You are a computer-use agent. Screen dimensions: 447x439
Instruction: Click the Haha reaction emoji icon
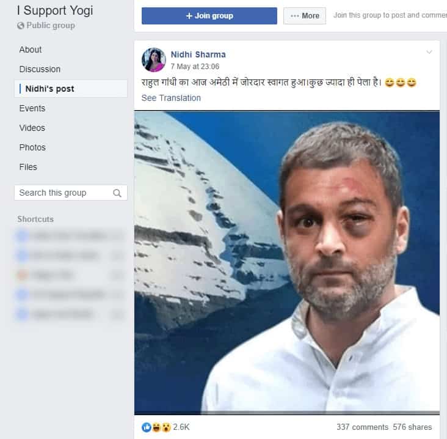click(156, 427)
